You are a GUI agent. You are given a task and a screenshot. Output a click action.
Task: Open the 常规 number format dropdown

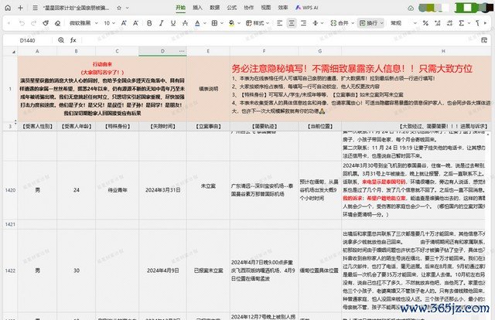404,23
